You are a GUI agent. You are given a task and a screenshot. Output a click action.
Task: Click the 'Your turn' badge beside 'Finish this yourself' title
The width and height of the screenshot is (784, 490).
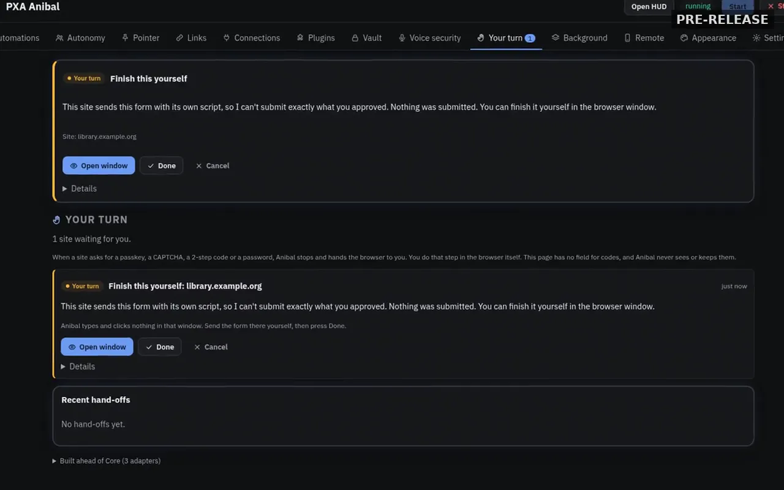coord(84,78)
